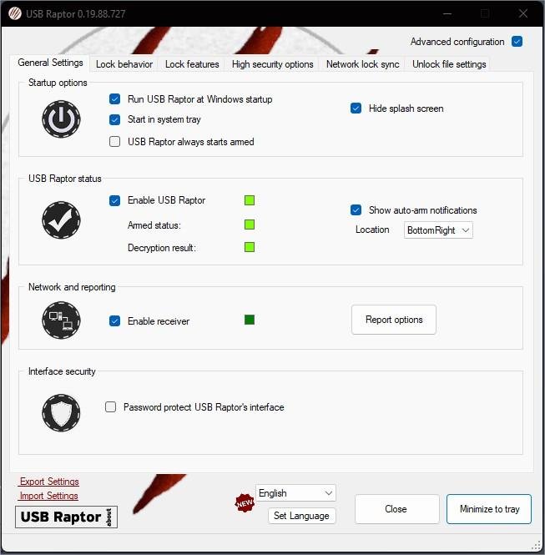Click the Armed status green indicator
This screenshot has height=555, width=545.
tap(250, 225)
